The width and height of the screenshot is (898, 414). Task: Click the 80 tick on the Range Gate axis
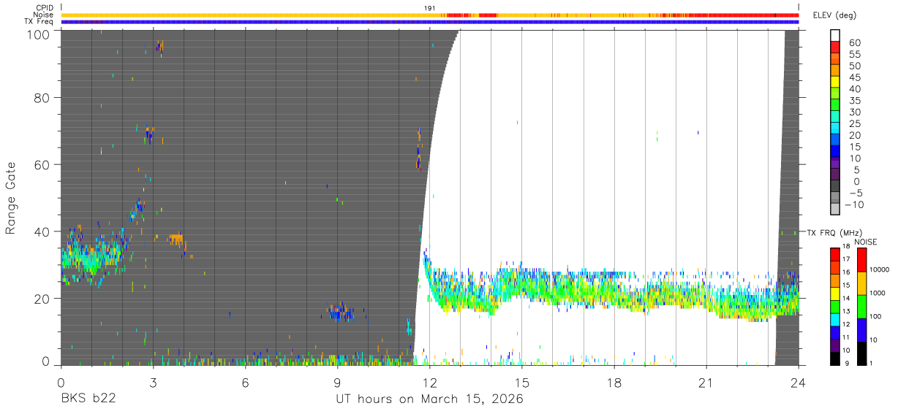coord(42,98)
